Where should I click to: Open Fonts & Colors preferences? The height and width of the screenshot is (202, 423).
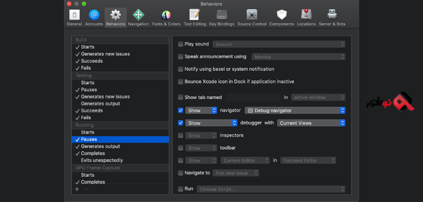coord(166,18)
